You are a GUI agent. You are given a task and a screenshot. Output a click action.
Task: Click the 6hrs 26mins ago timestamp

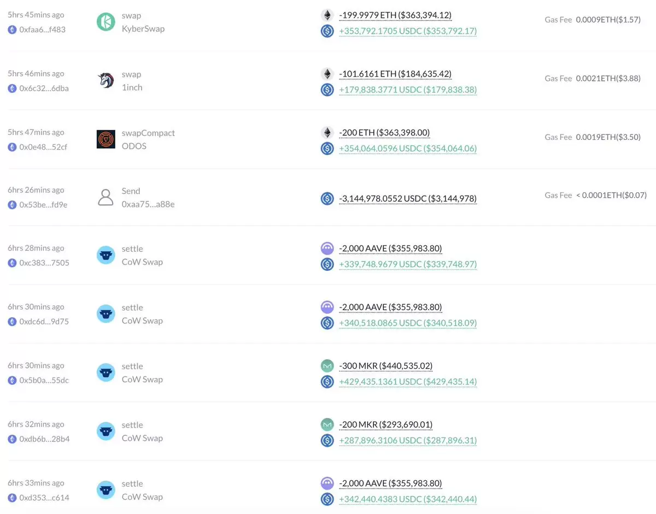[x=36, y=190]
